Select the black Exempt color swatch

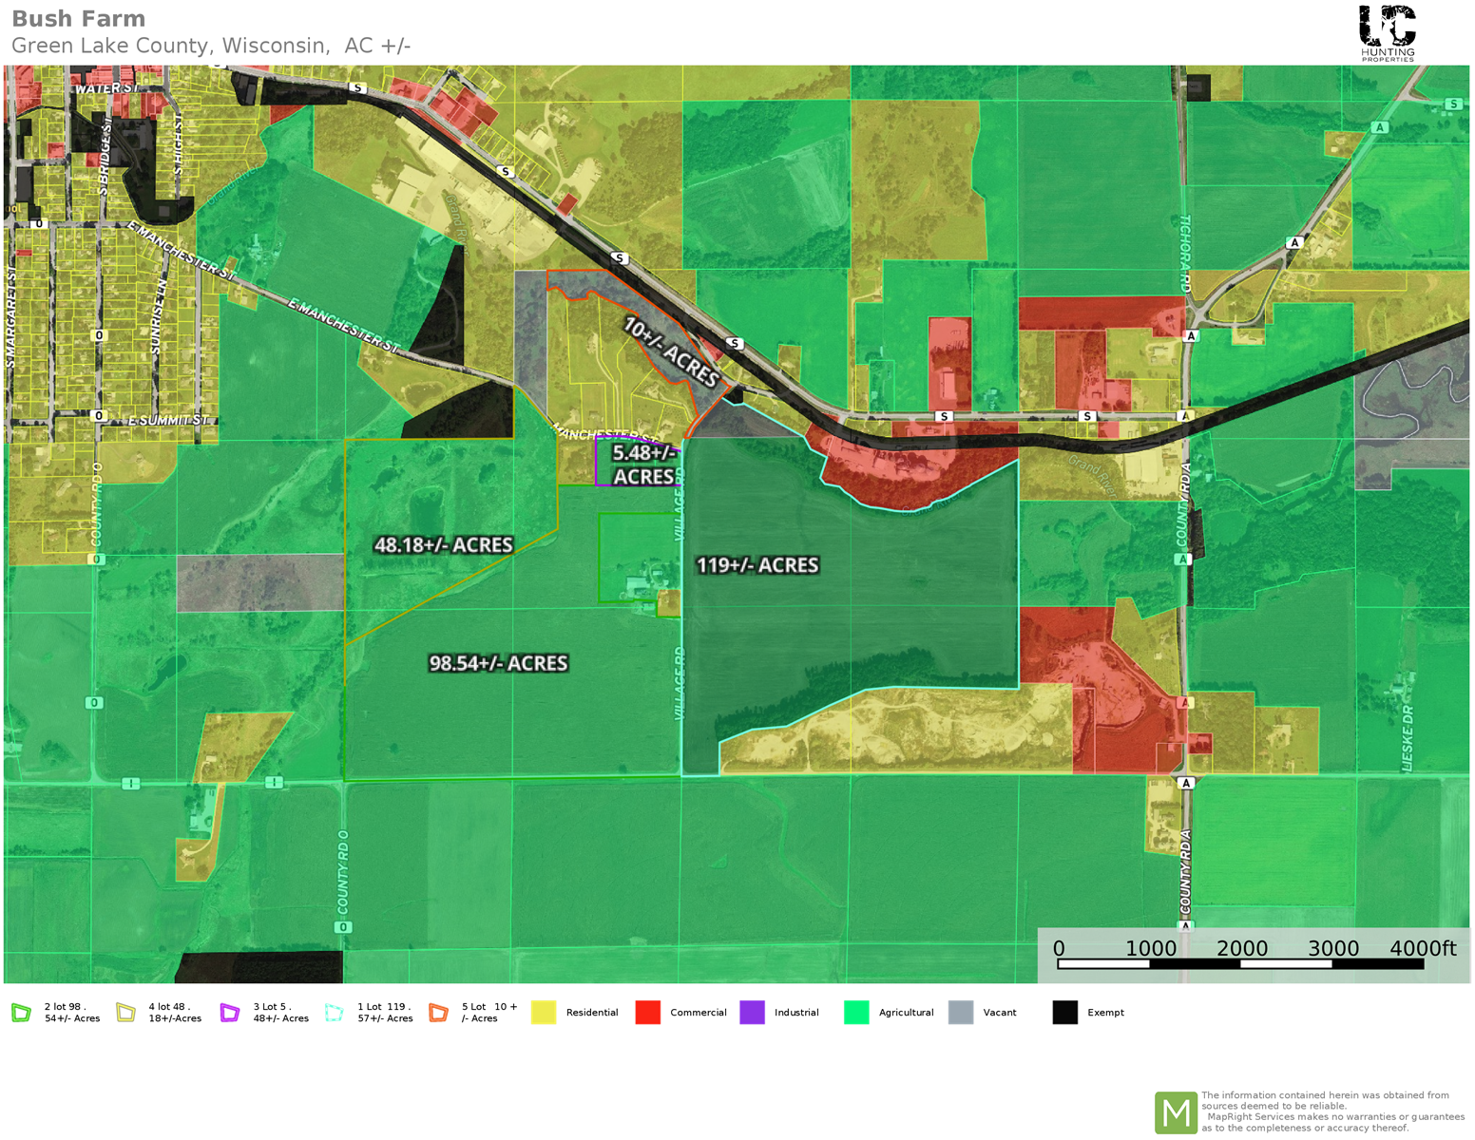(1065, 1013)
